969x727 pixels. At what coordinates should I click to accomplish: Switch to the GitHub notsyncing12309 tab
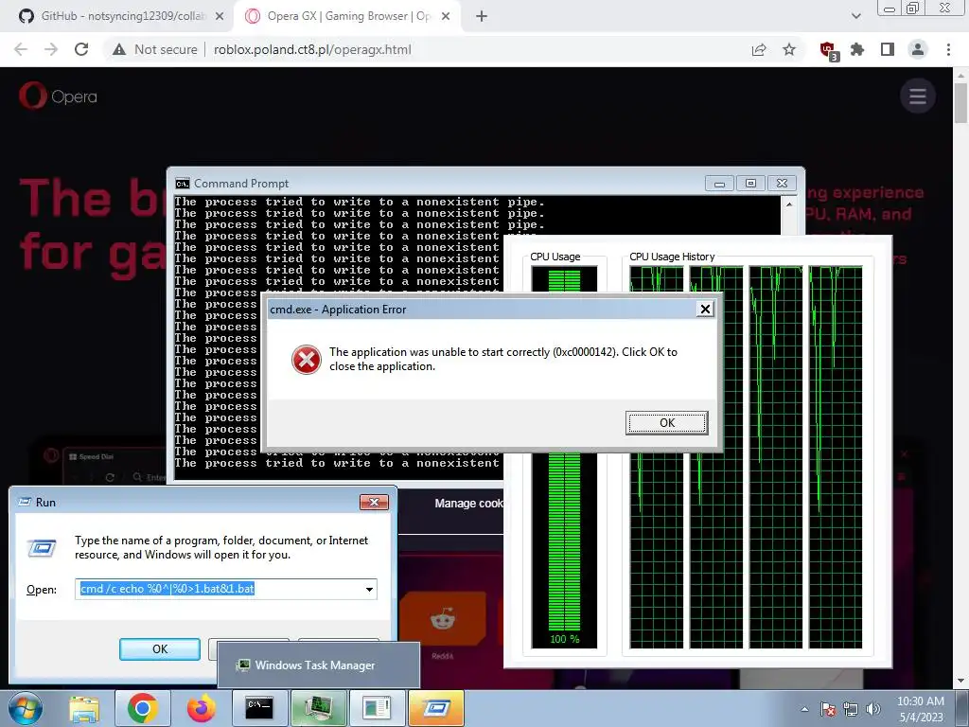[122, 16]
